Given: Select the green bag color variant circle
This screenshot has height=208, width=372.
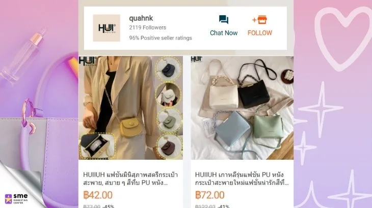Looking at the screenshot, I should [168, 121].
